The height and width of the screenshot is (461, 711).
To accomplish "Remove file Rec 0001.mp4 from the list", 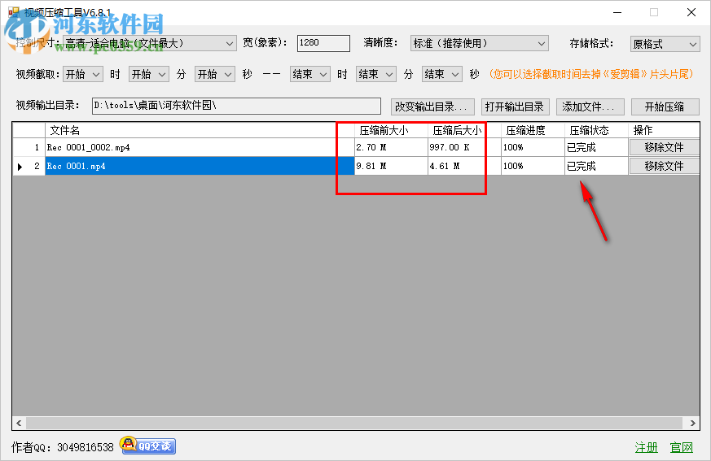I will point(664,166).
